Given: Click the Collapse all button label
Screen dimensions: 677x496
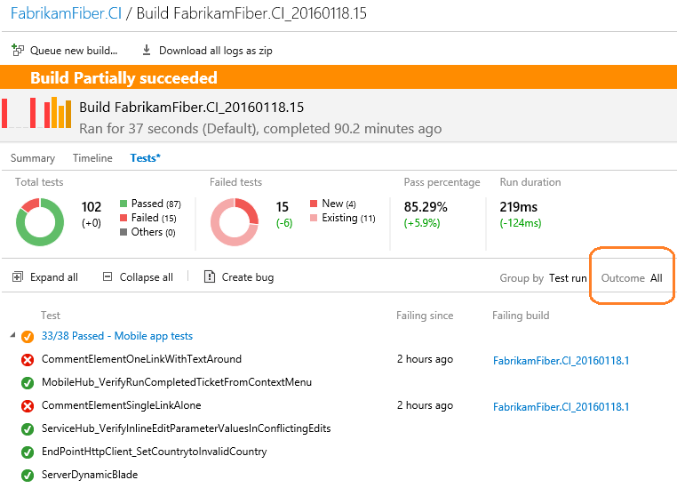Looking at the screenshot, I should click(147, 277).
